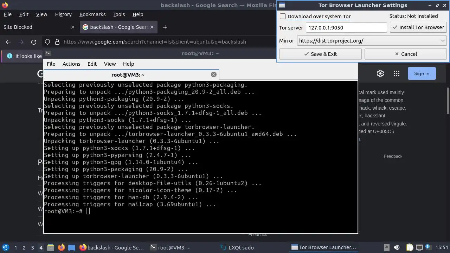
Task: Click the 15:51 clock
Action: coord(442,248)
